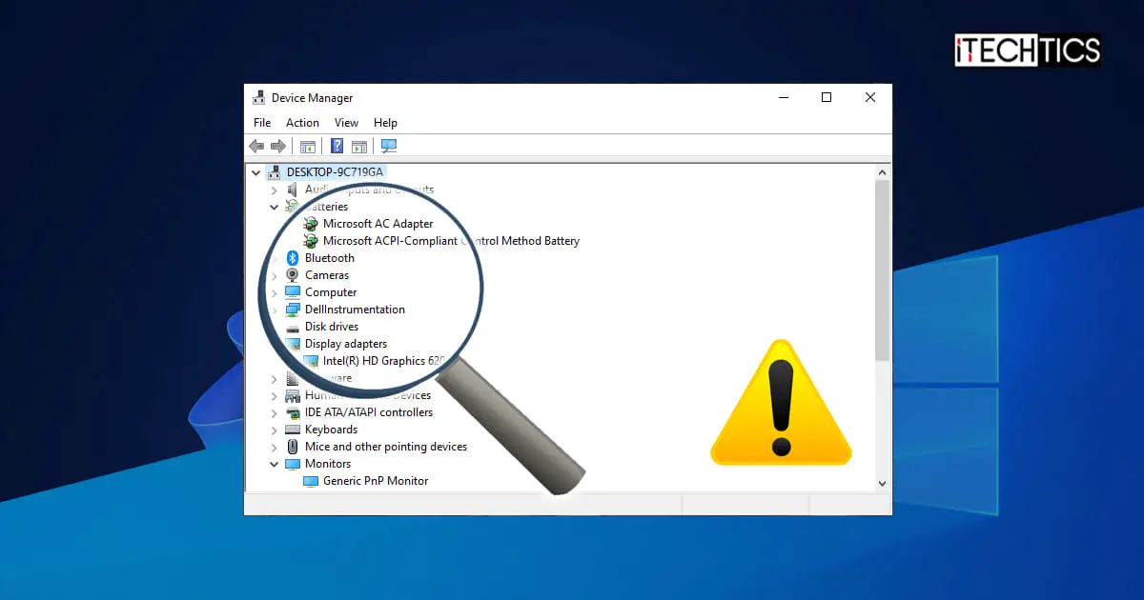Screen dimensions: 1144x600
Task: Select the Cameras label
Action: tap(327, 275)
